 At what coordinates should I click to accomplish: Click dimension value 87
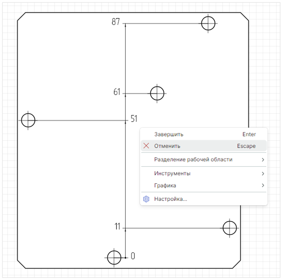click(x=116, y=22)
